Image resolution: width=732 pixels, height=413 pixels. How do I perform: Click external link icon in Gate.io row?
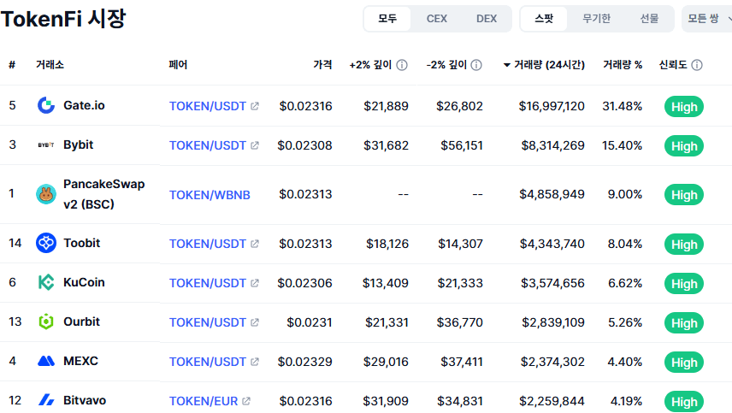click(x=255, y=106)
